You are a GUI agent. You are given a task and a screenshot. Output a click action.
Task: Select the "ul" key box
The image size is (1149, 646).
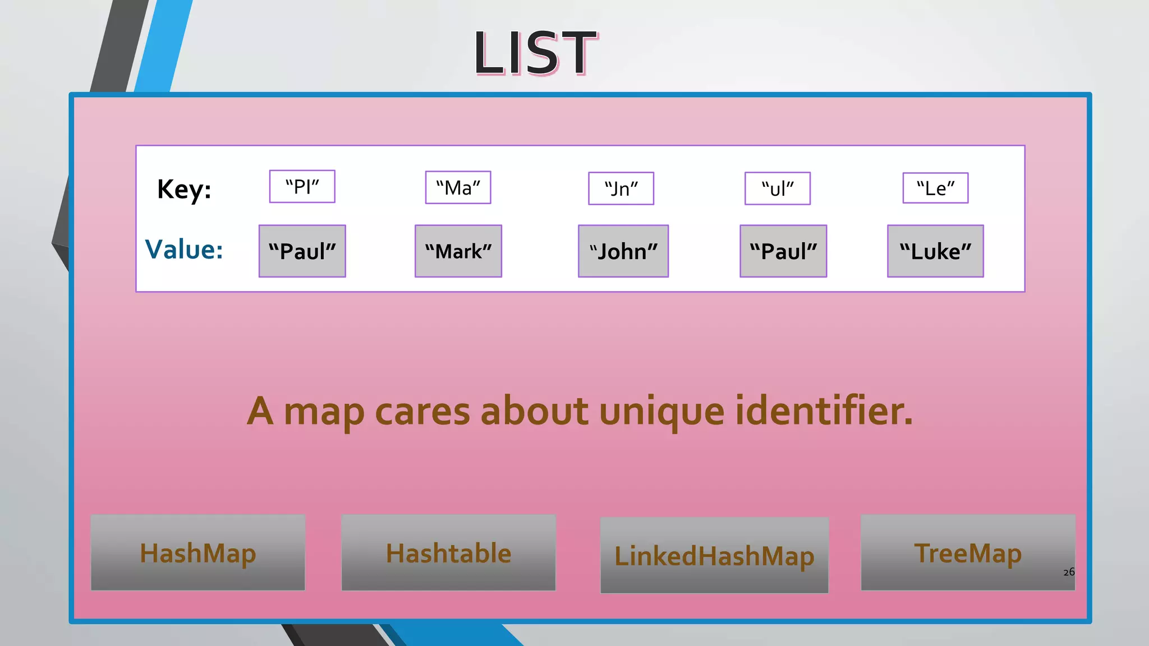777,189
